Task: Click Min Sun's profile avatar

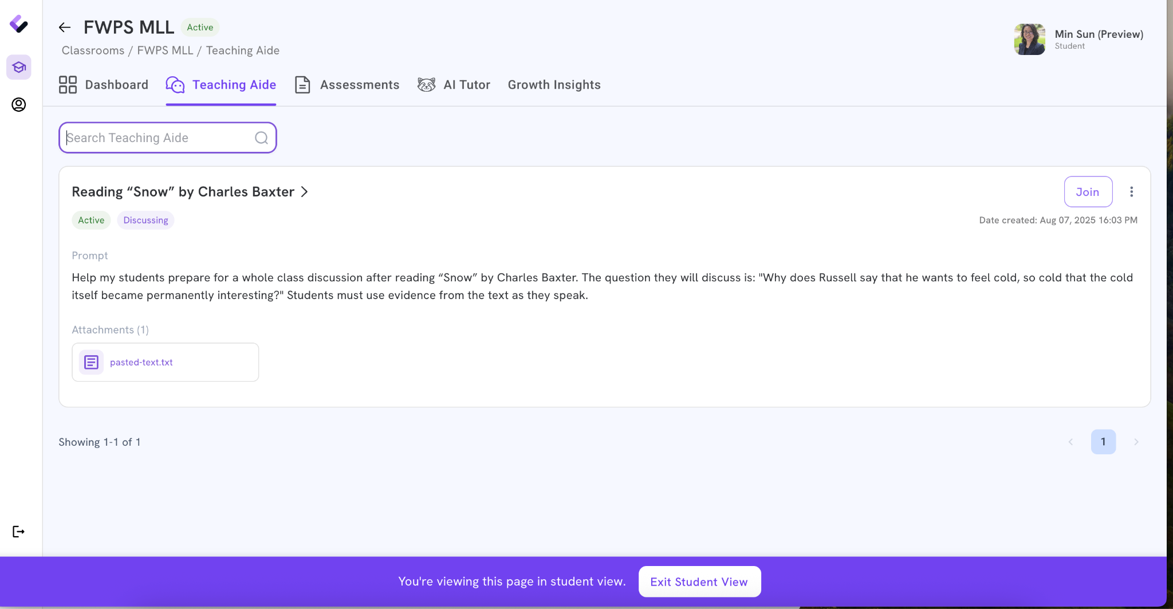Action: click(x=1029, y=39)
